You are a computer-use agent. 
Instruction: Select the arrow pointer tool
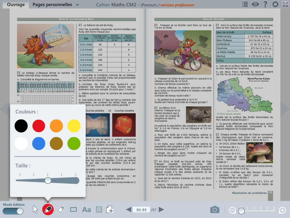coord(35,210)
